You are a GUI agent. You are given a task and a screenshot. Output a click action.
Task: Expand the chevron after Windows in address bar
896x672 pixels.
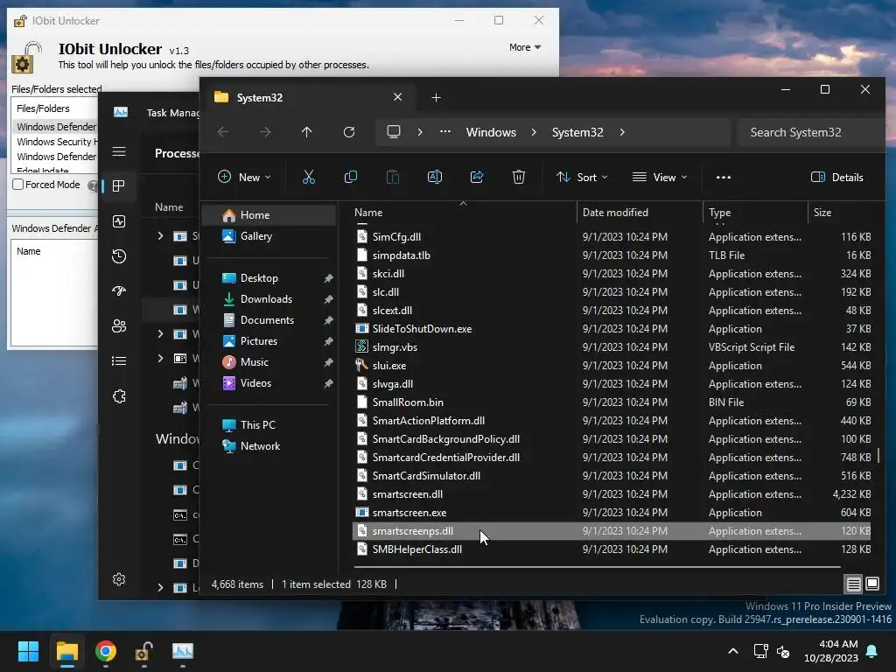pos(534,132)
